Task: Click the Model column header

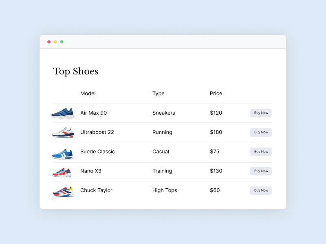Action: point(88,94)
